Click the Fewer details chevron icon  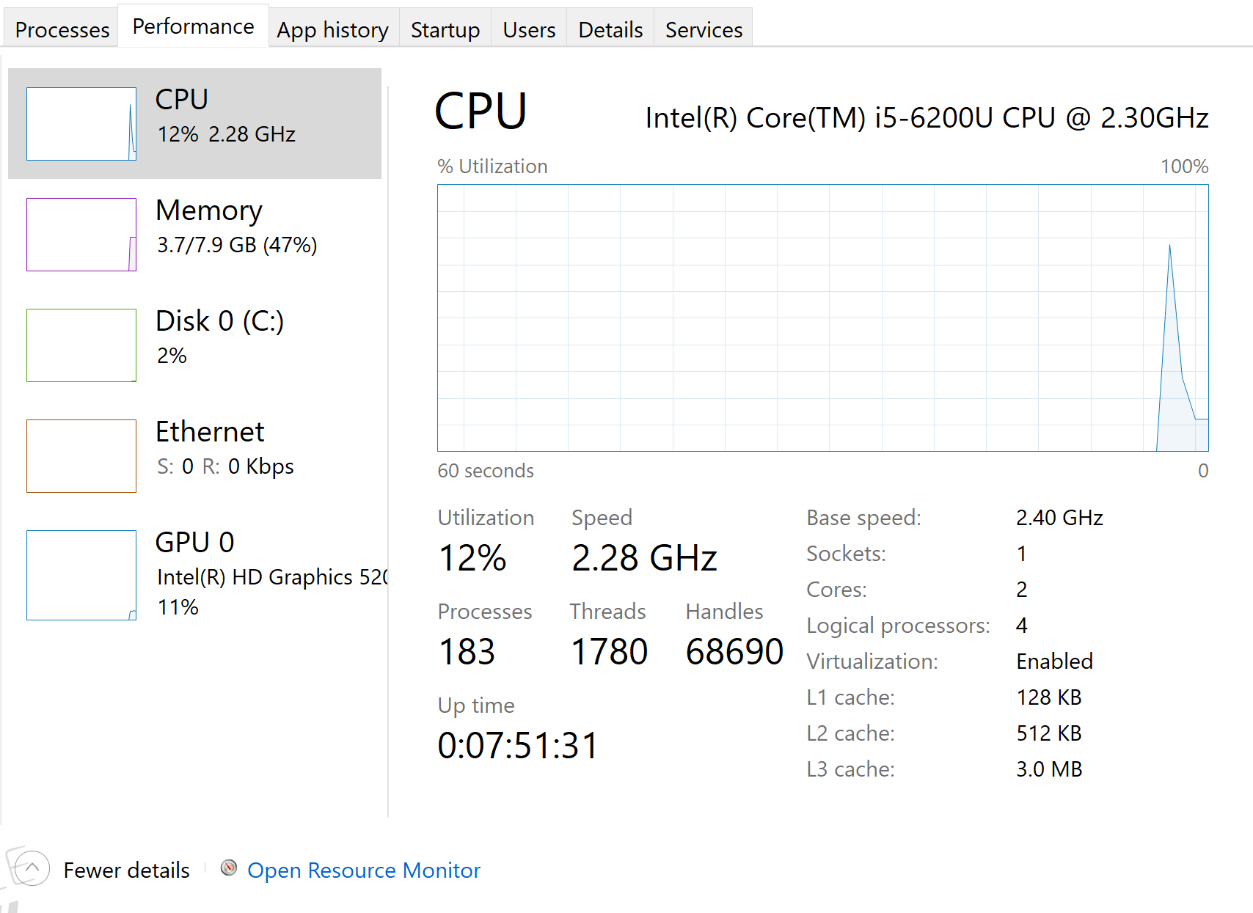[x=32, y=869]
